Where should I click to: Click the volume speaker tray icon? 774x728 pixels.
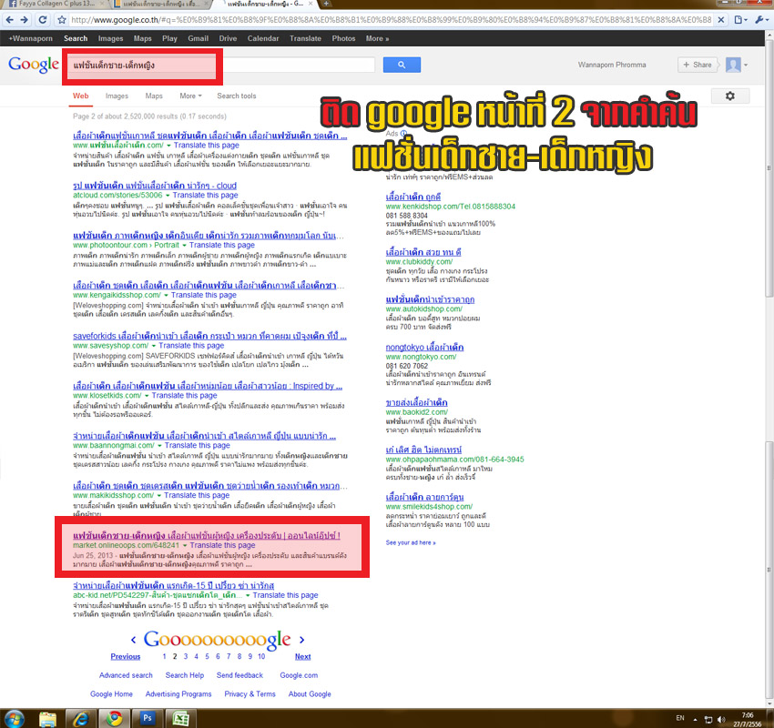(722, 720)
